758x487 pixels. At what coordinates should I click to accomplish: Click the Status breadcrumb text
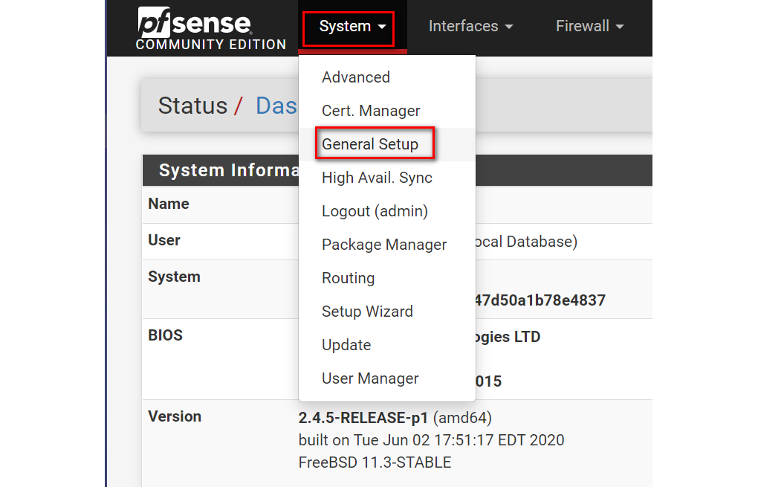tap(192, 106)
